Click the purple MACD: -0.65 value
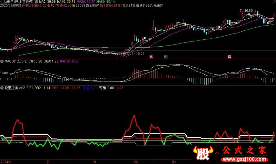This screenshot has width=276, height=164. 69,61
